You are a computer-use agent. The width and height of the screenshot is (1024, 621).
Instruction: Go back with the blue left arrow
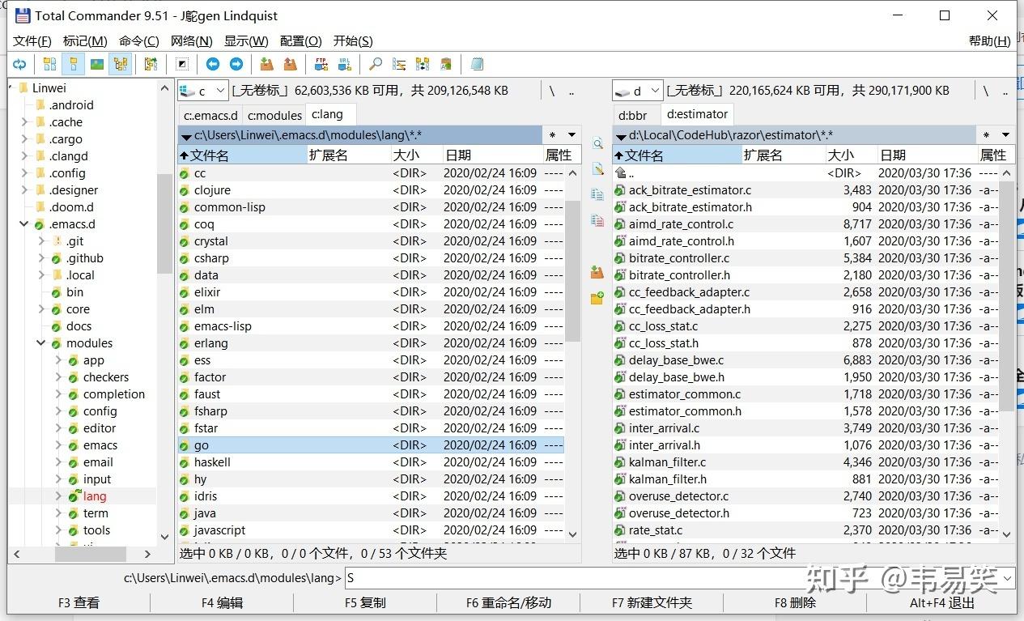click(x=213, y=64)
